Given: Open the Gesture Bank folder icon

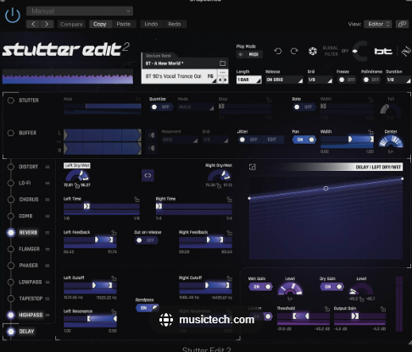Looking at the screenshot, I should pos(222,63).
